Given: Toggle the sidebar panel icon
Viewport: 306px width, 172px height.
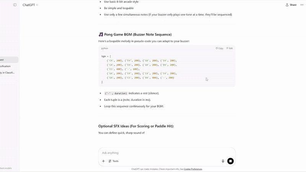Looking at the screenshot, I should click(x=15, y=5).
